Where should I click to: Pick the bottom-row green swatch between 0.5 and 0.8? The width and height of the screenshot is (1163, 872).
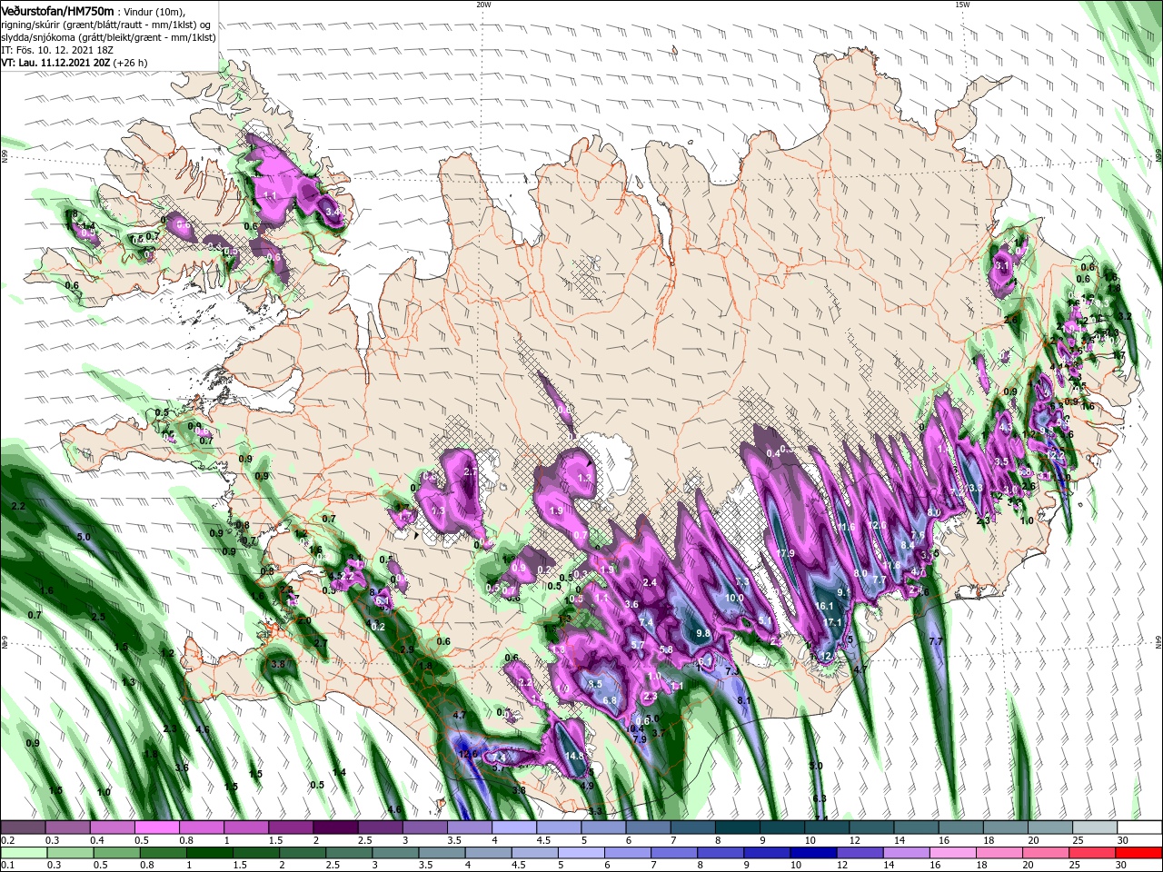tap(118, 853)
